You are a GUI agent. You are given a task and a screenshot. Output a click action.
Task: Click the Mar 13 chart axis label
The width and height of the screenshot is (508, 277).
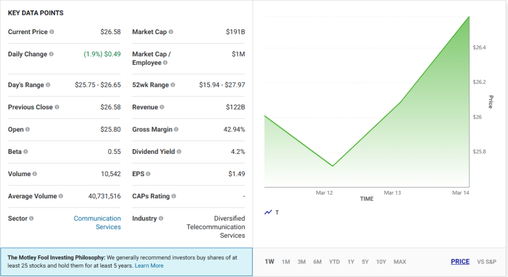392,193
